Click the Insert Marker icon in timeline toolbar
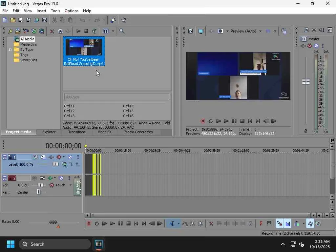Viewport: 336px width, 252px height. click(261, 224)
